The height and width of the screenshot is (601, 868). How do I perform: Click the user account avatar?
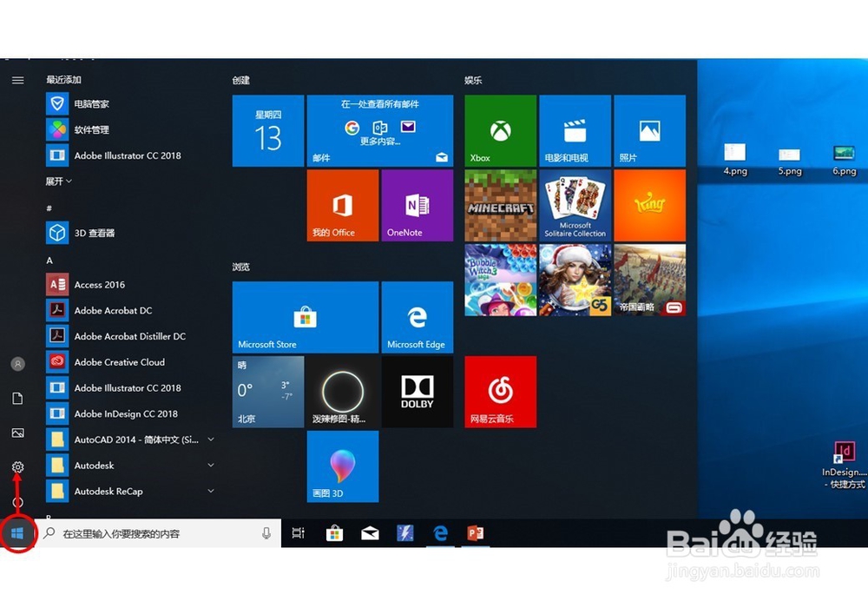click(17, 364)
